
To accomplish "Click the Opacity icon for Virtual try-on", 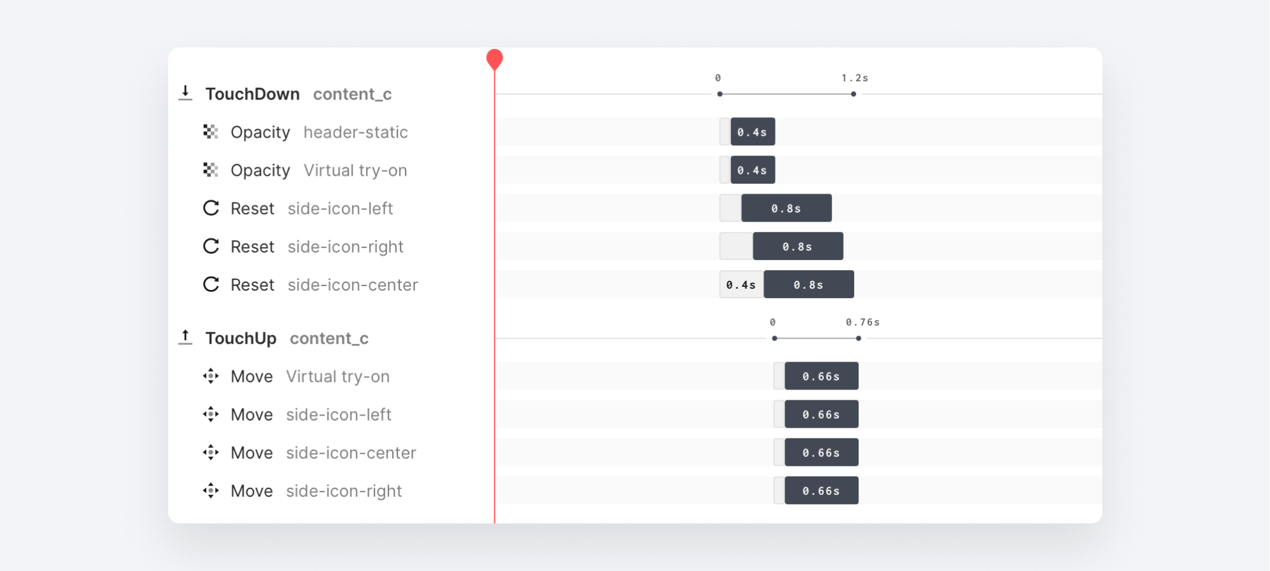I will 211,169.
